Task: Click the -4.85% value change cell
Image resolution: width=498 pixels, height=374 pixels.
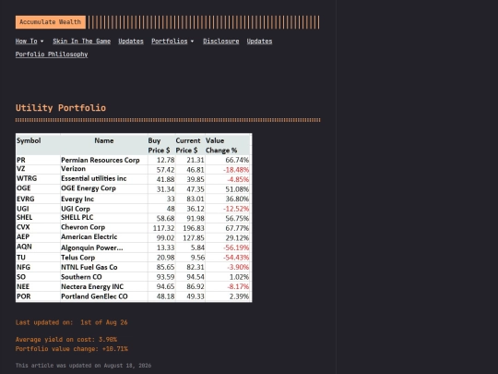Action: pos(238,180)
